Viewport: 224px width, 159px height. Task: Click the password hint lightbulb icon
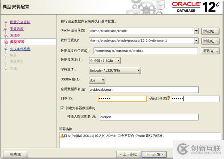coord(168,98)
